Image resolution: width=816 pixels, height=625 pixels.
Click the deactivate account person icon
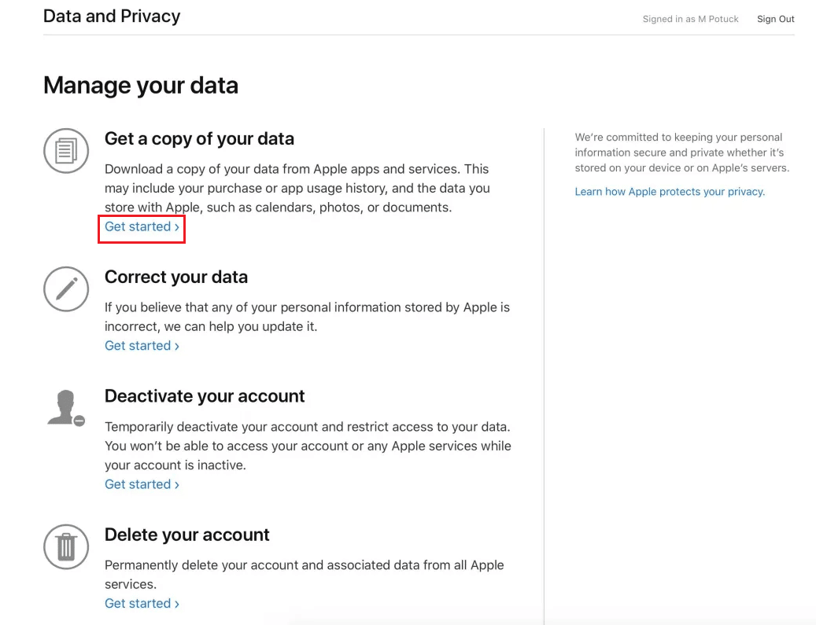pyautogui.click(x=66, y=408)
